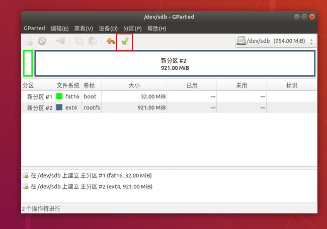The height and width of the screenshot is (229, 327).
Task: Open the 编辑(E) menu
Action: point(59,28)
